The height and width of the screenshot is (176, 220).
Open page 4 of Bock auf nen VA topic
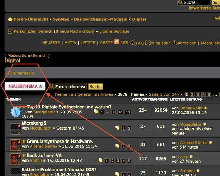124,161
